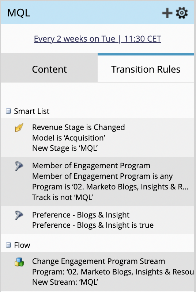Click the Change Engagement Program Stream flow icon

pyautogui.click(x=19, y=262)
